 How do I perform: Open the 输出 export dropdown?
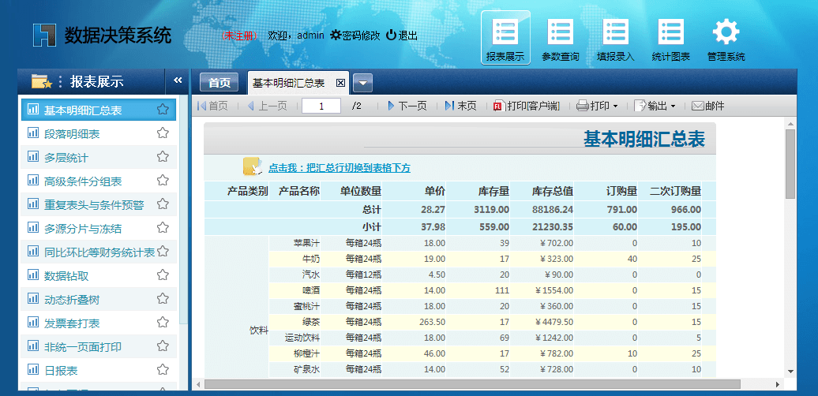click(x=655, y=106)
